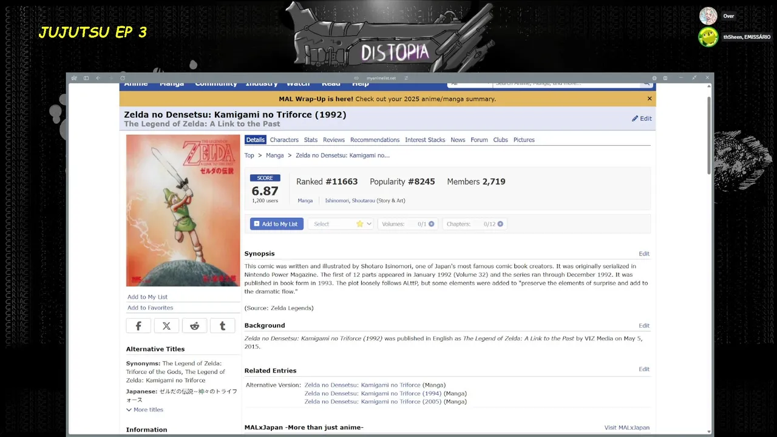Screen dimensions: 777x437
Task: Open the Watch menu in site navigation
Action: [298, 84]
